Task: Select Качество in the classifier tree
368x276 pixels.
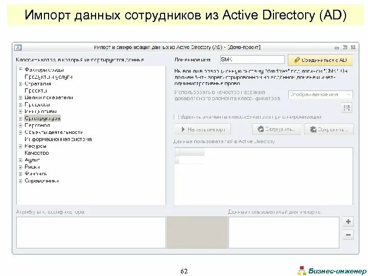Action: click(x=37, y=153)
